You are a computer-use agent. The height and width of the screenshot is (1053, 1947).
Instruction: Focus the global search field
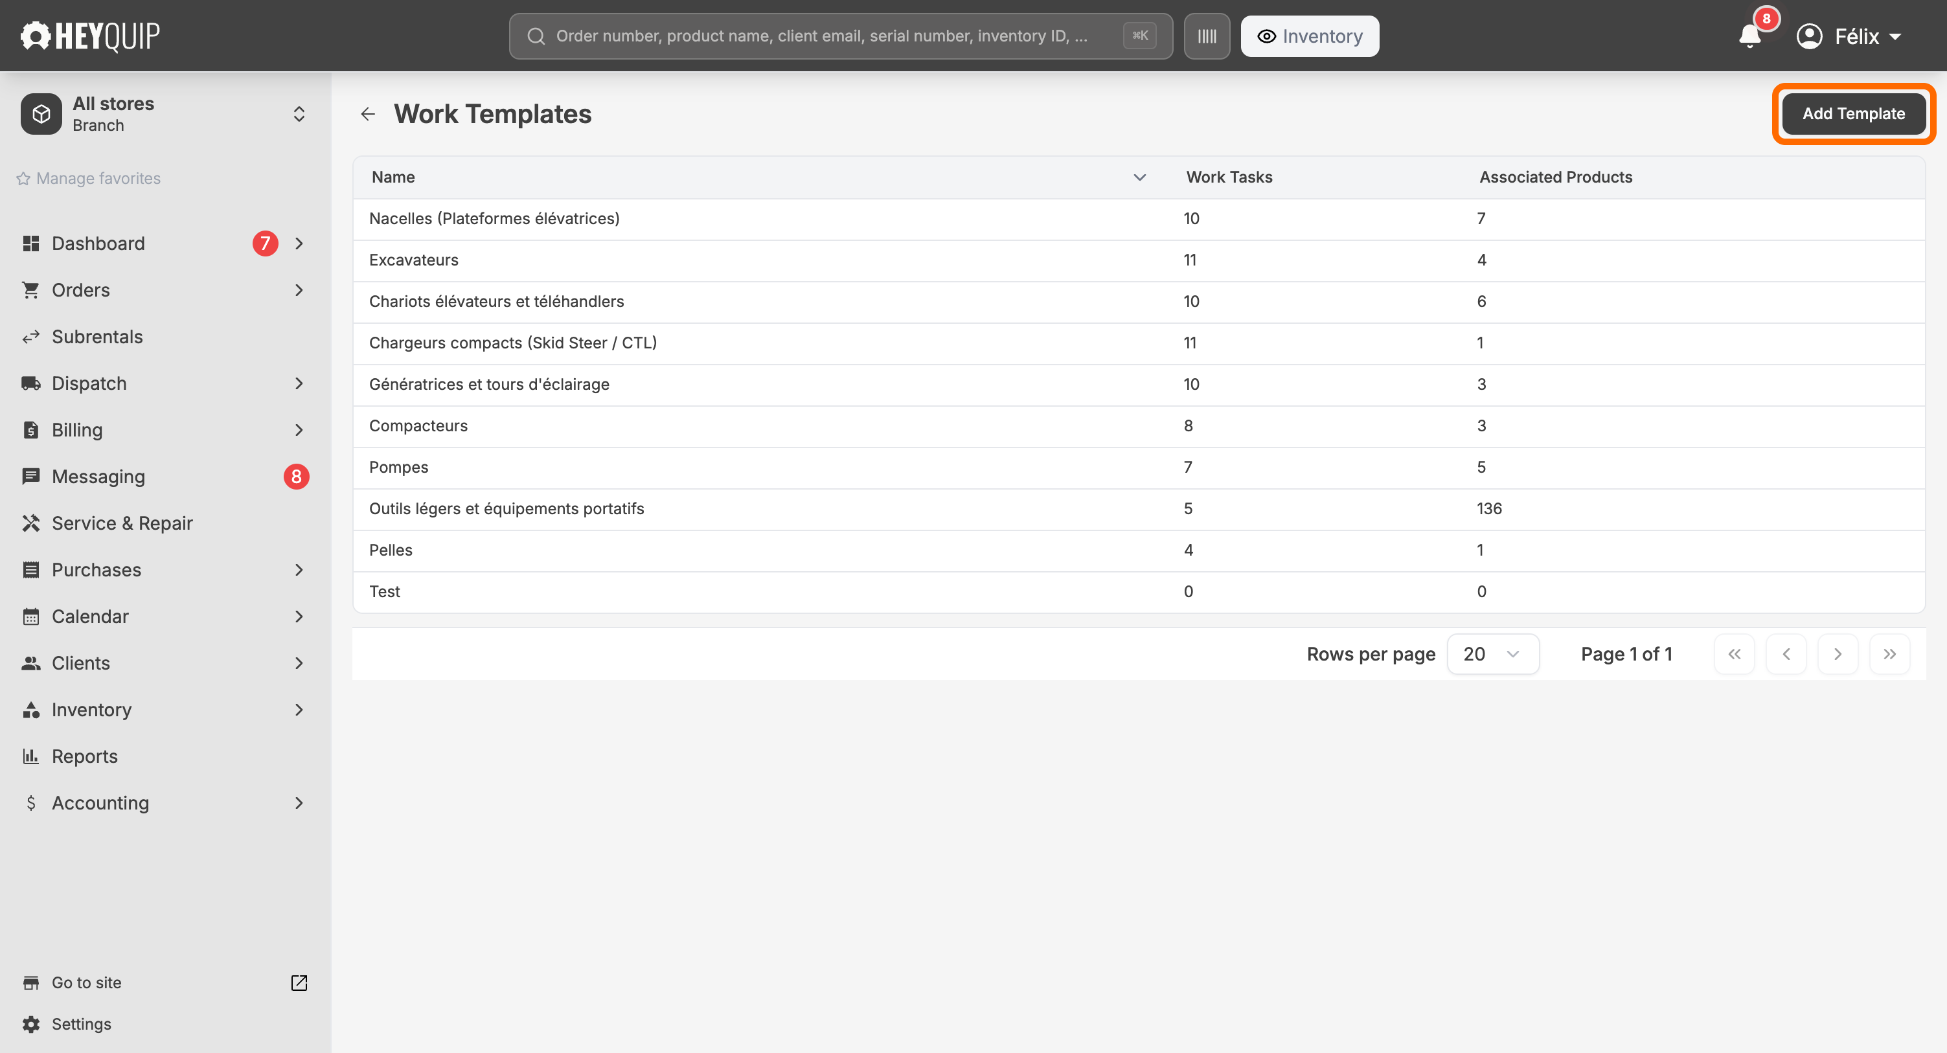click(841, 36)
